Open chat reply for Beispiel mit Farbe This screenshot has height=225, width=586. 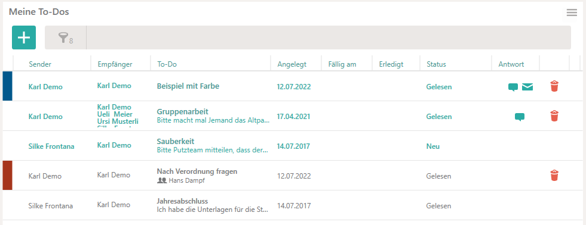[x=513, y=87]
